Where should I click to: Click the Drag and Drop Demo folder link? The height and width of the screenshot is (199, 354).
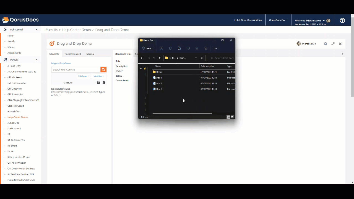tap(61, 63)
